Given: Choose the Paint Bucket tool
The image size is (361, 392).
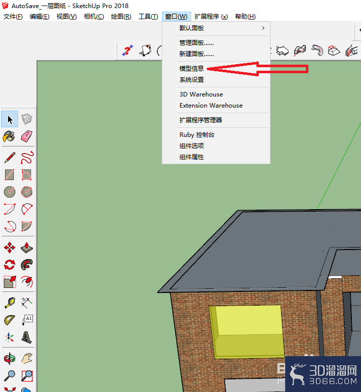Looking at the screenshot, I should [x=9, y=136].
